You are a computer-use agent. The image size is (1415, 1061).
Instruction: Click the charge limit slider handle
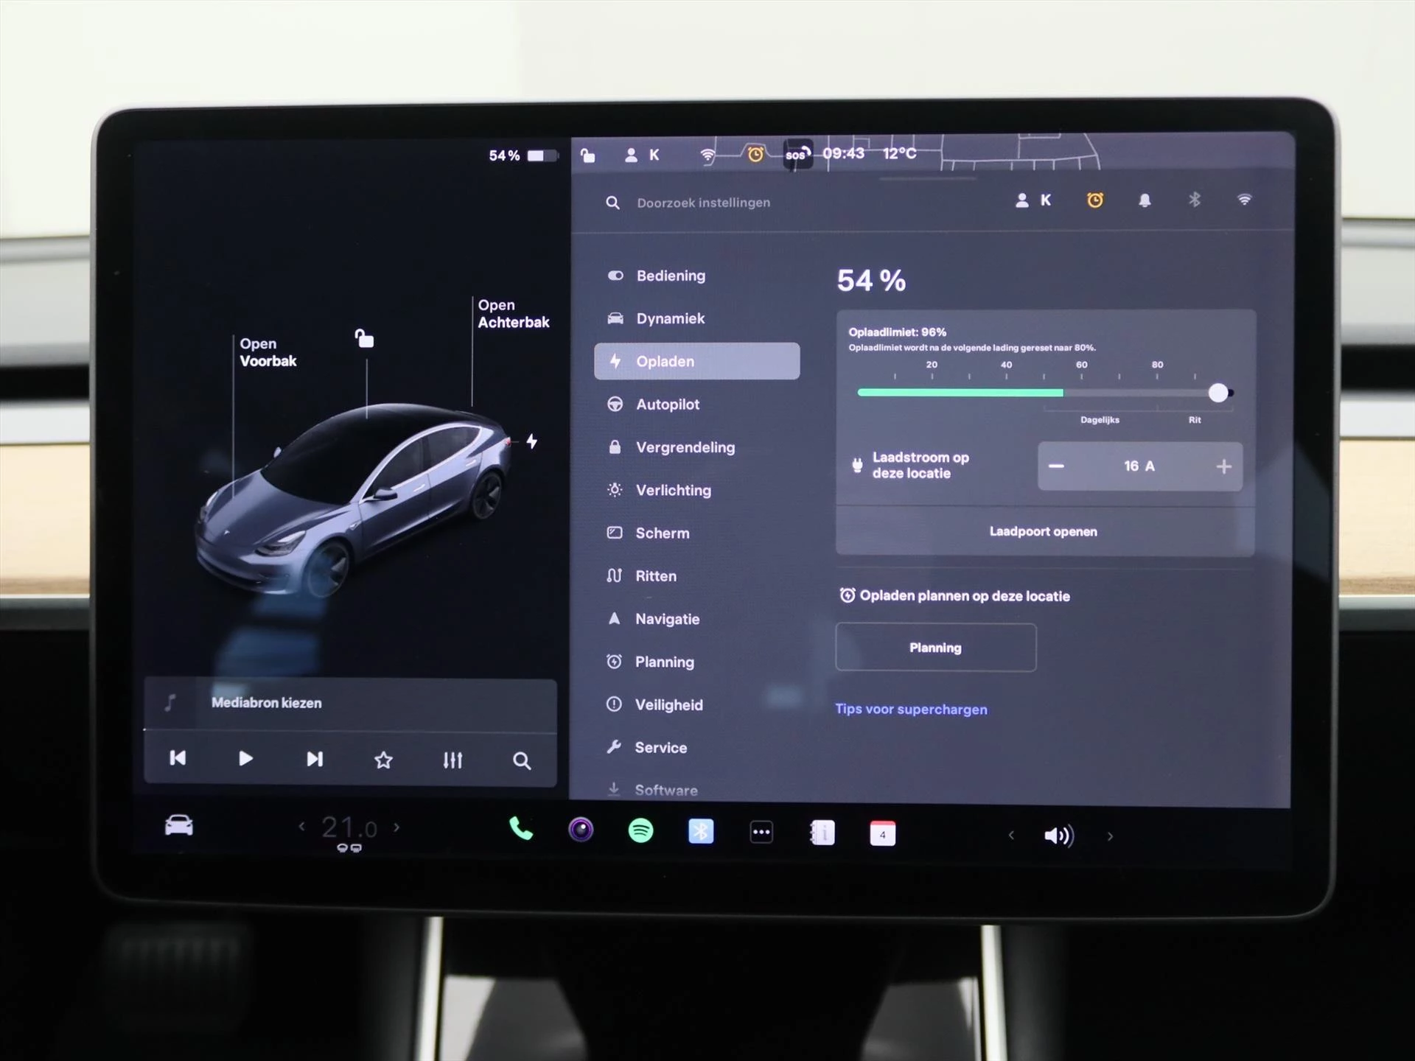pos(1219,393)
